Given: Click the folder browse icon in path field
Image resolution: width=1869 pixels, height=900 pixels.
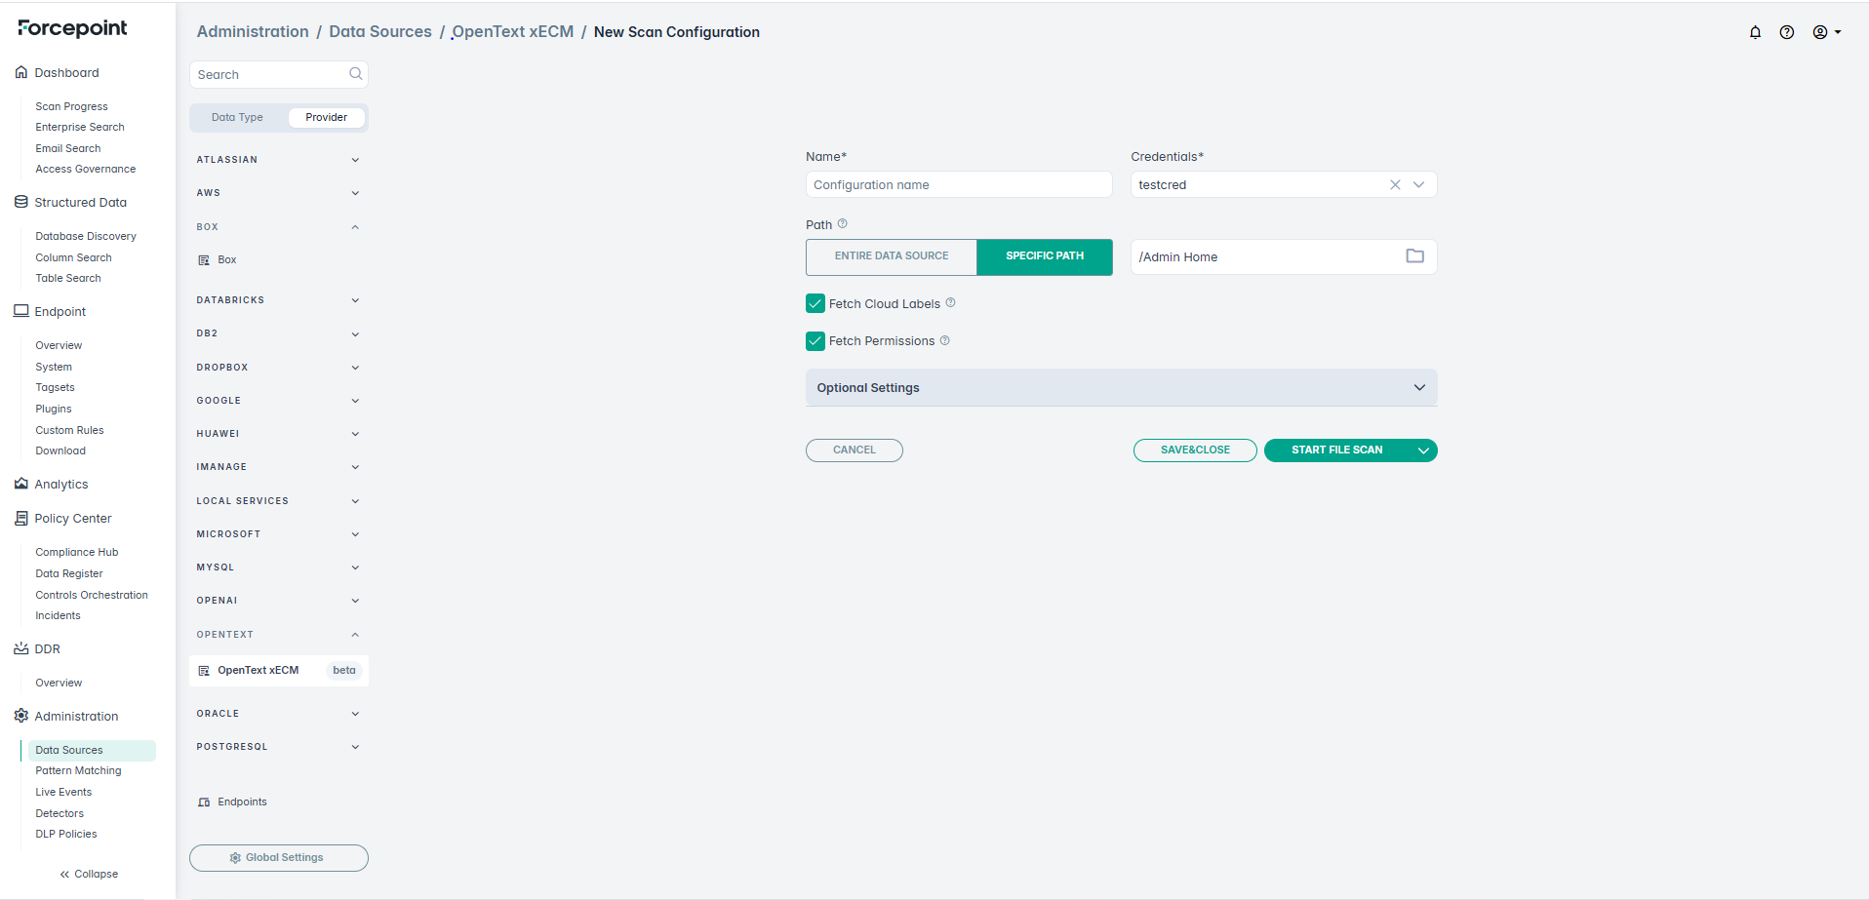Looking at the screenshot, I should point(1414,256).
